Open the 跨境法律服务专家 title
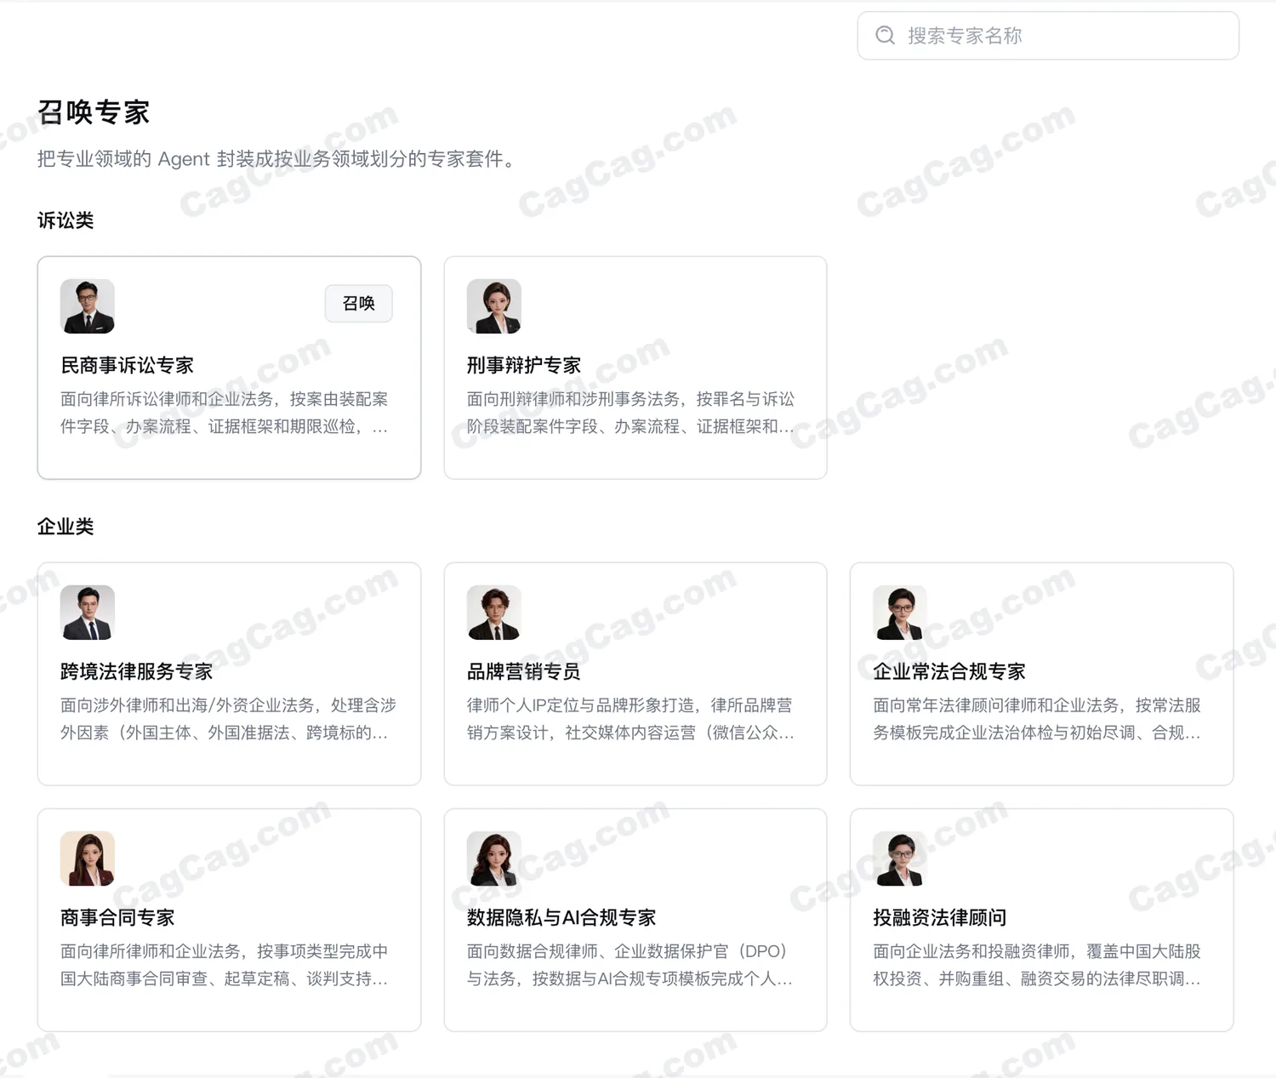Image resolution: width=1276 pixels, height=1078 pixels. click(x=137, y=671)
